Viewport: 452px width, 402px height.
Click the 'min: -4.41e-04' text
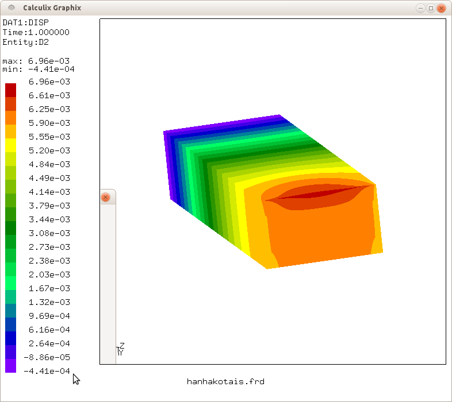tap(39, 69)
